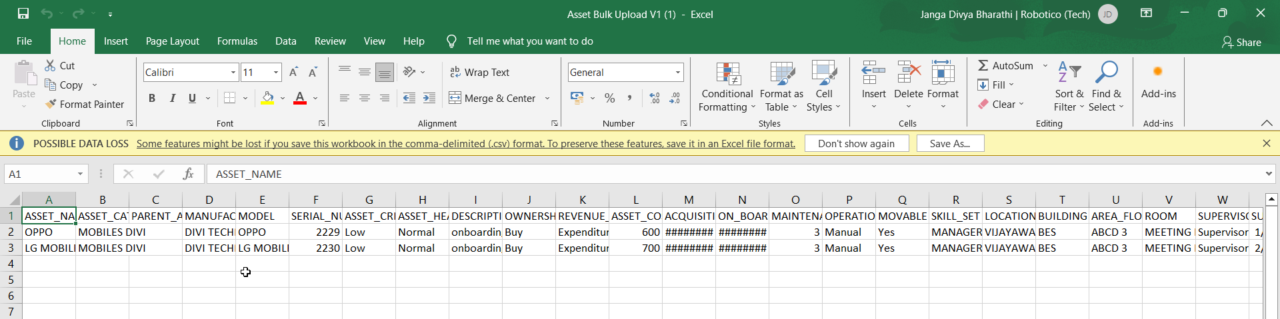Toggle underline formatting

click(x=192, y=98)
